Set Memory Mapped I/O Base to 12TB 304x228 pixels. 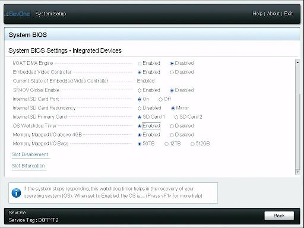tap(166, 144)
